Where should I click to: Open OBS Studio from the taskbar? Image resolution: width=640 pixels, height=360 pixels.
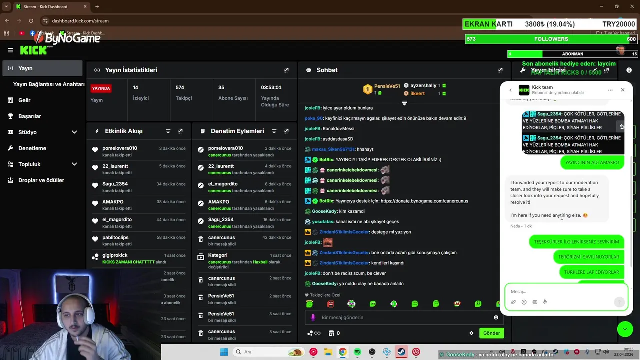click(x=372, y=352)
